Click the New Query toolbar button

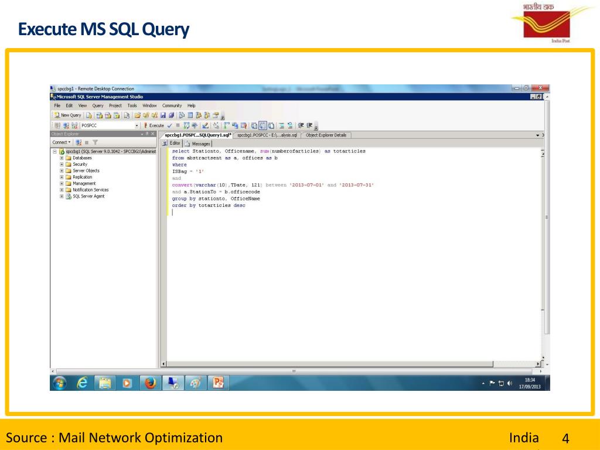pos(67,115)
